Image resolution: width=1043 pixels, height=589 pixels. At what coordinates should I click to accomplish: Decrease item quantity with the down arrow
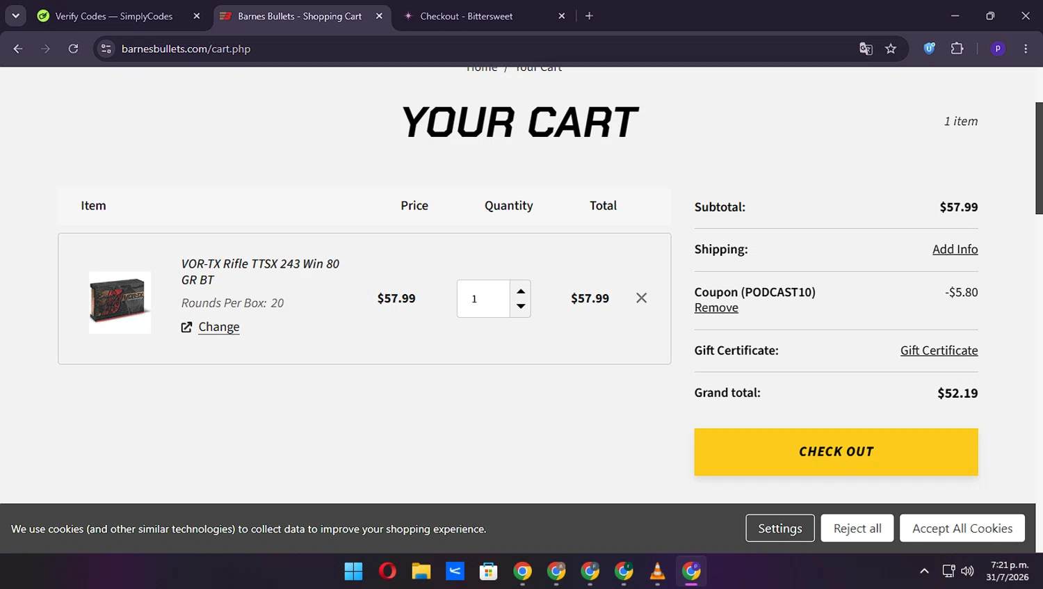coord(521,307)
